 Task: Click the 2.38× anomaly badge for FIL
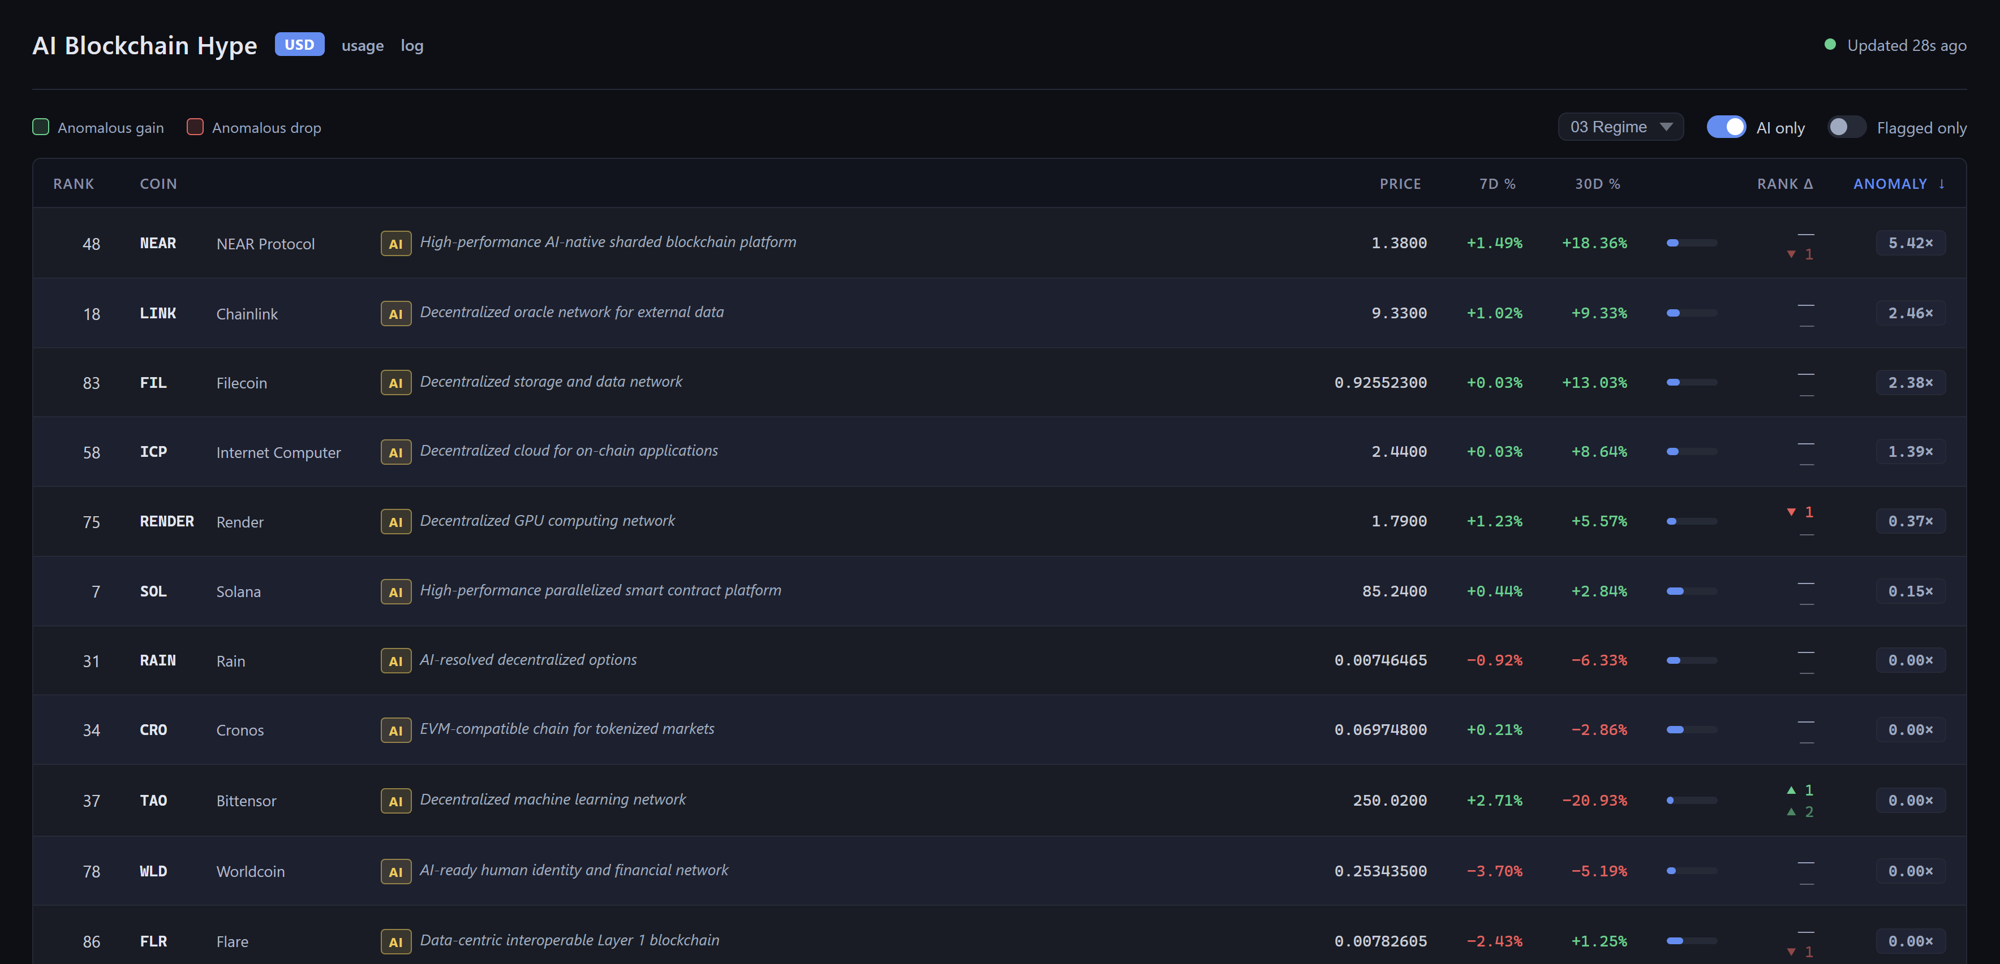[x=1910, y=383]
